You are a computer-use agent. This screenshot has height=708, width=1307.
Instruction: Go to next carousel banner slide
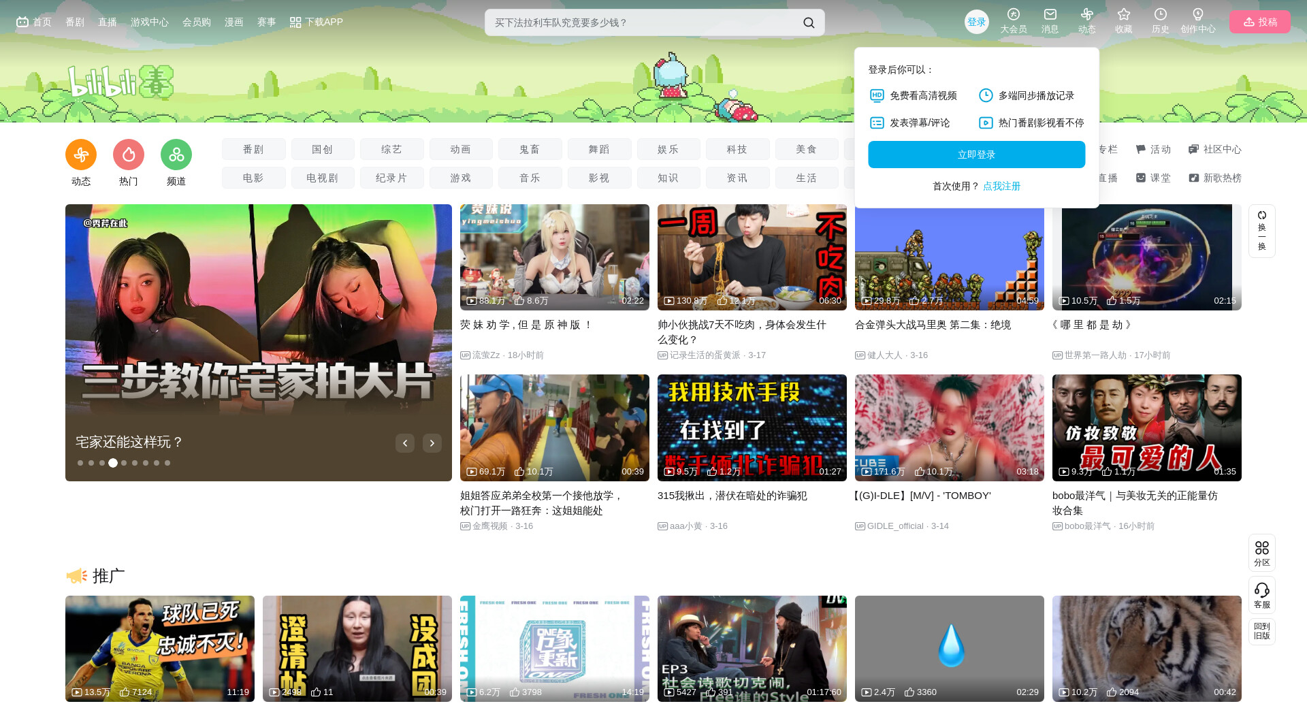point(432,443)
